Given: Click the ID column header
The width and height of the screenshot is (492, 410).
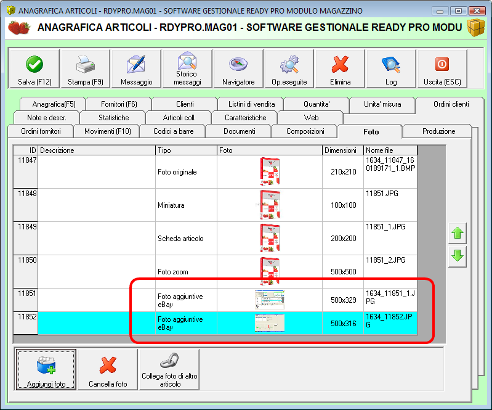Looking at the screenshot, I should coord(25,150).
